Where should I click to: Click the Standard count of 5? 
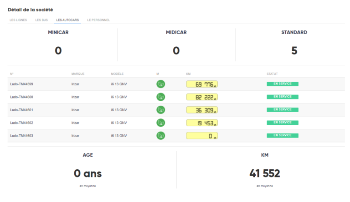(294, 51)
